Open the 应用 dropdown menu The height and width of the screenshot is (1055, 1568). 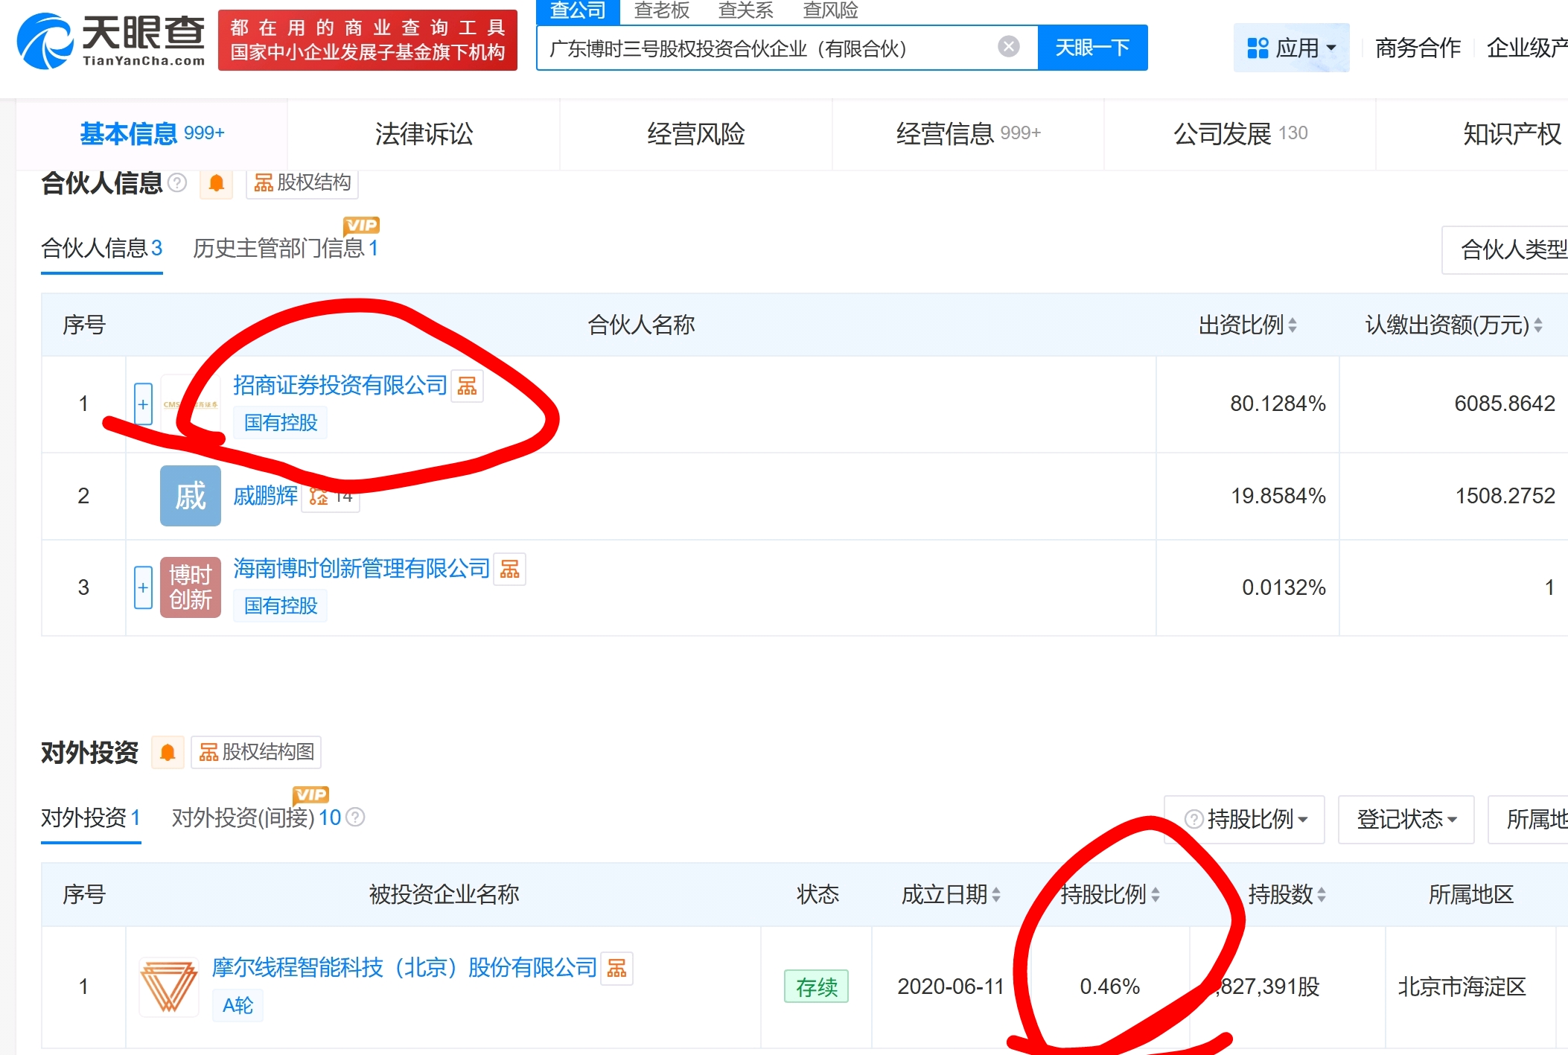coord(1290,48)
